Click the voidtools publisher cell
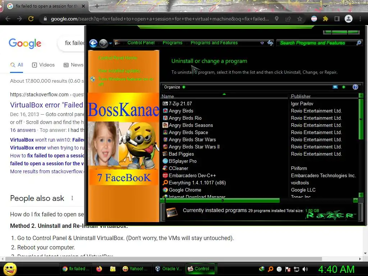This screenshot has width=368, height=276. click(300, 183)
